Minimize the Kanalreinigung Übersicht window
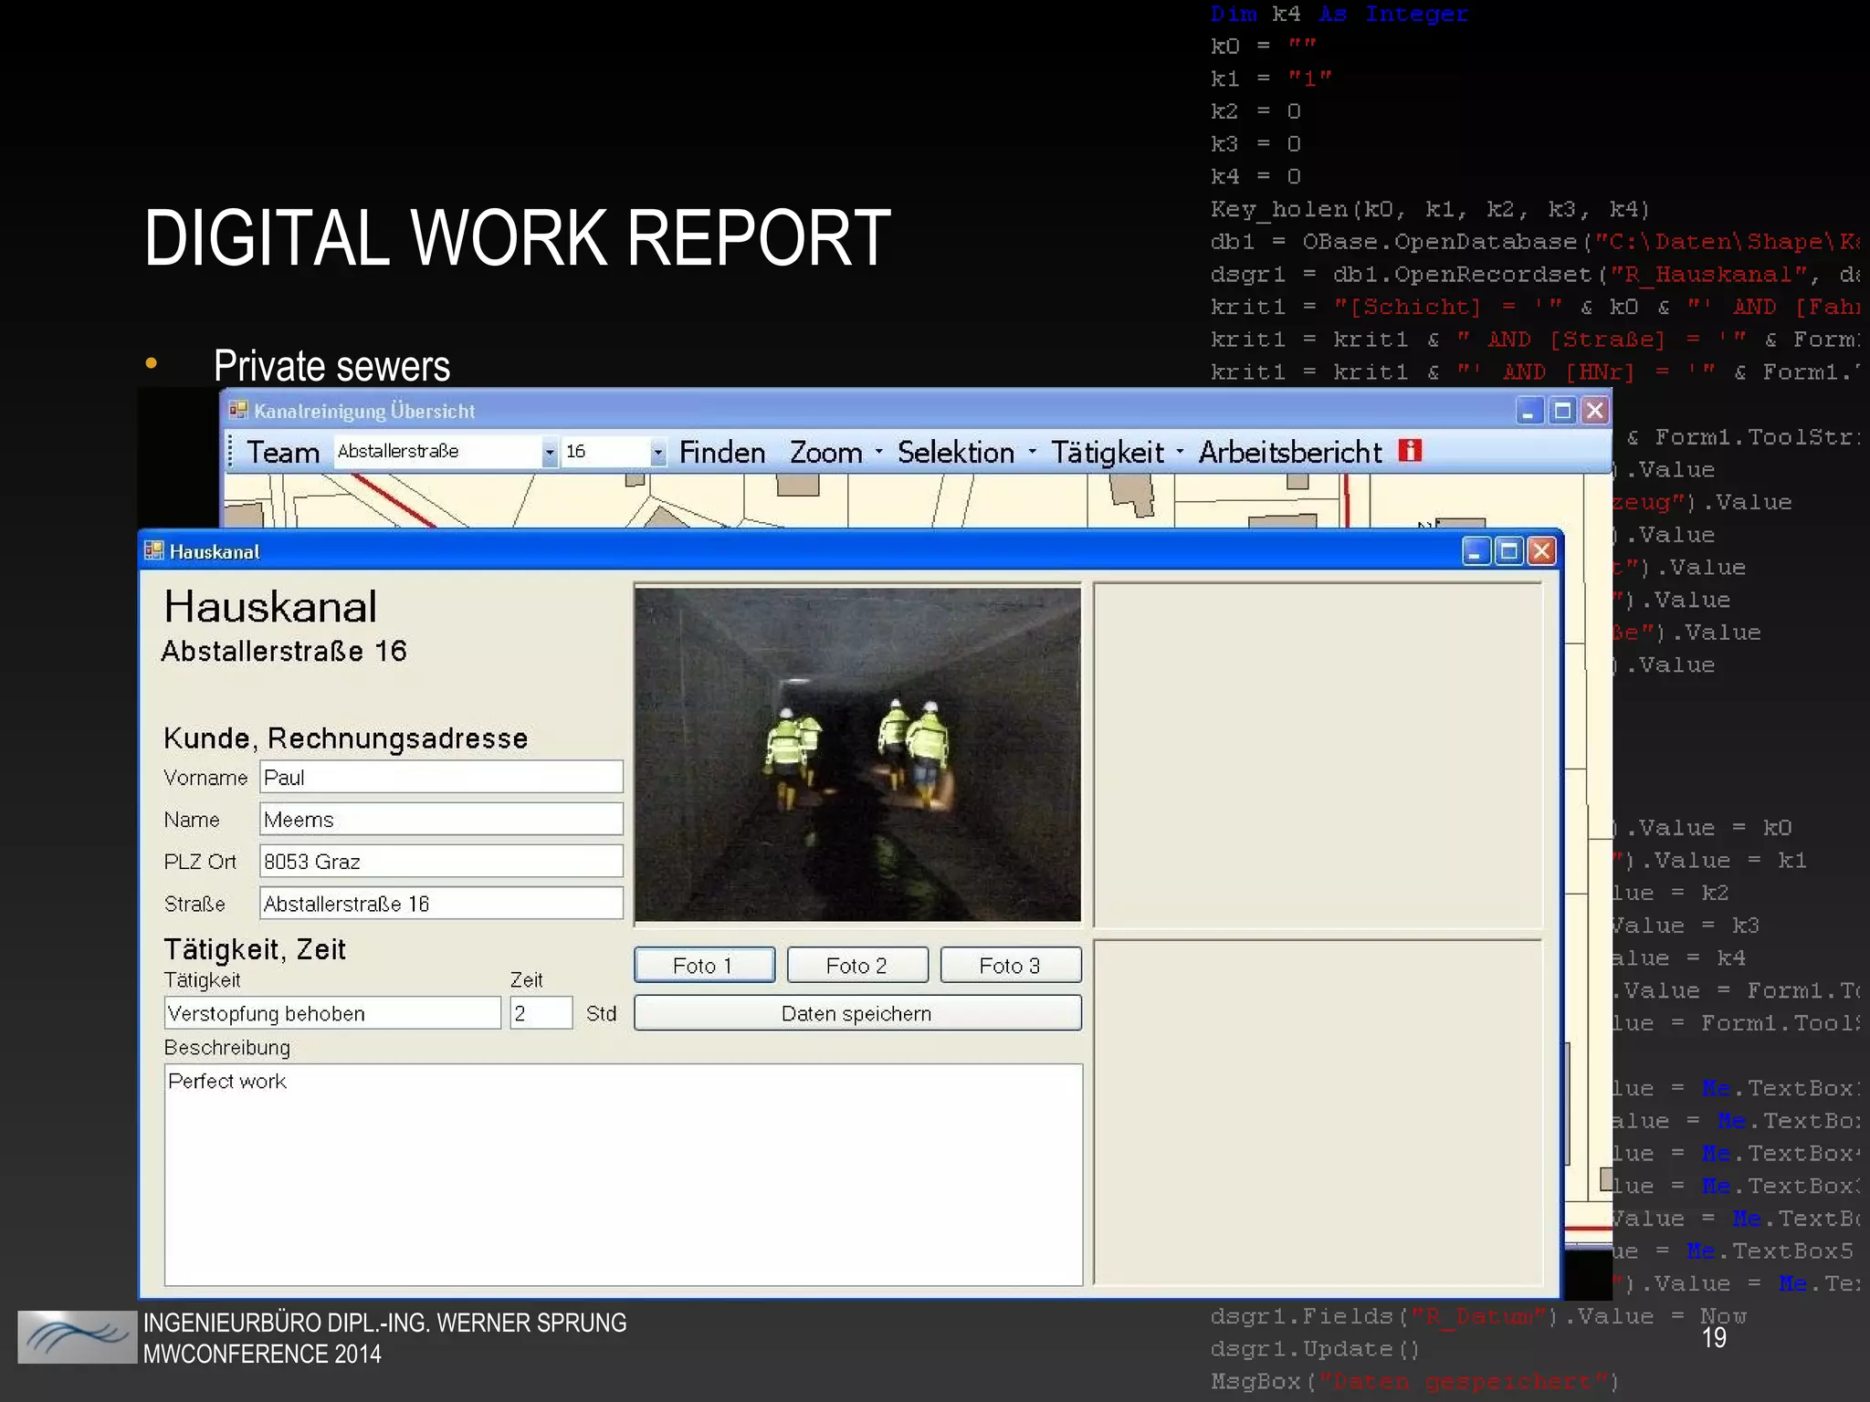The height and width of the screenshot is (1402, 1870). pyautogui.click(x=1529, y=411)
